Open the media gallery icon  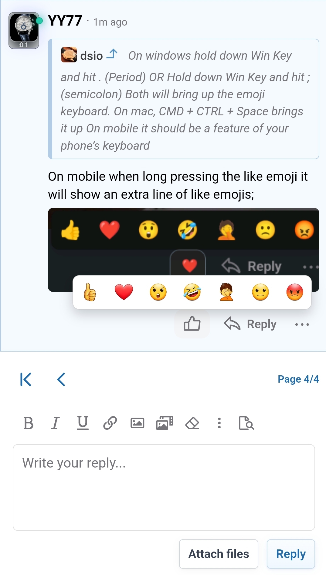(165, 423)
